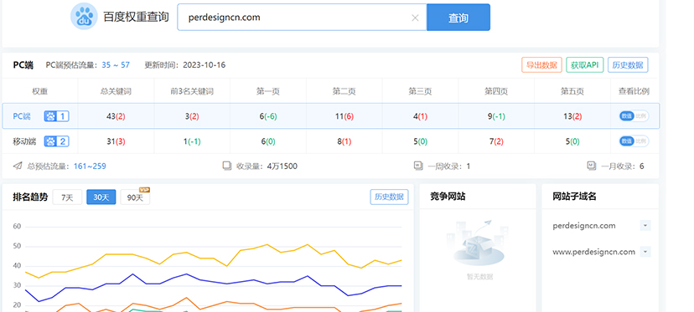Click PC端 第一页 value 6(-6)
This screenshot has height=312, width=694.
268,116
